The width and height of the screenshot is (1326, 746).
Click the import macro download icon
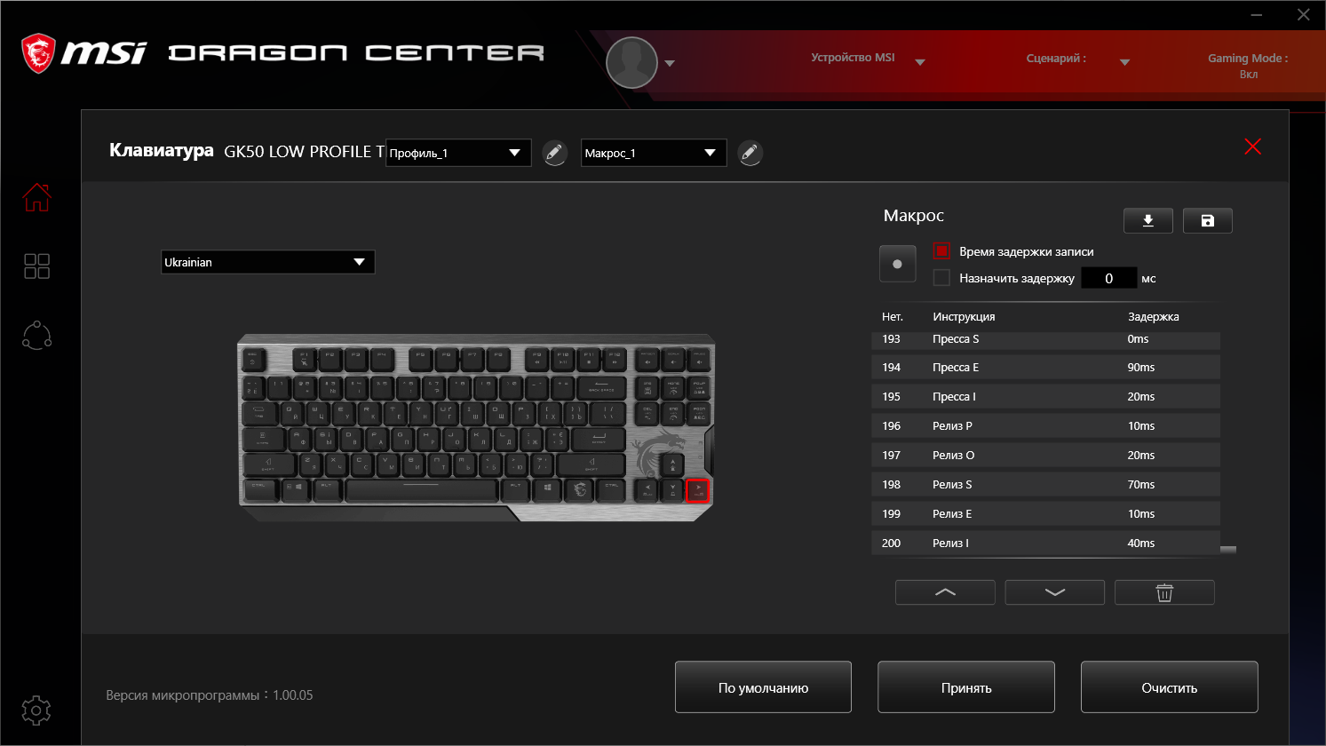1147,220
